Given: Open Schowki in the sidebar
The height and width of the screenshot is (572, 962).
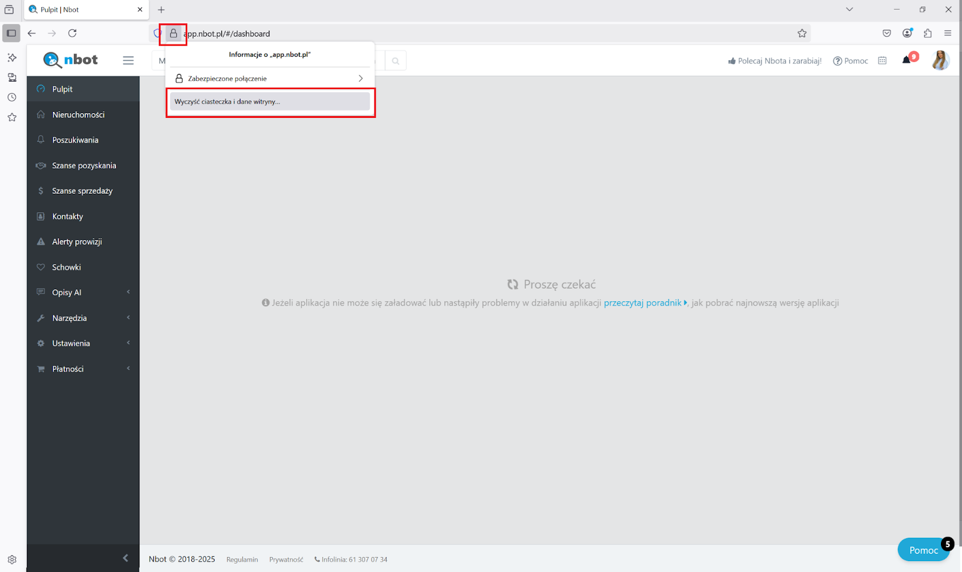Looking at the screenshot, I should tap(83, 267).
